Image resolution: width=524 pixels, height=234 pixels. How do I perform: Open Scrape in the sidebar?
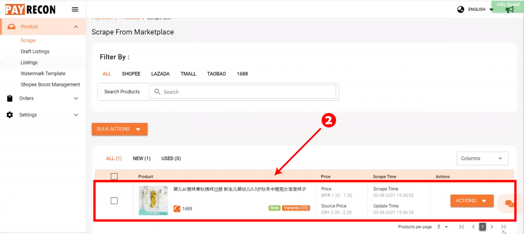[x=28, y=40]
